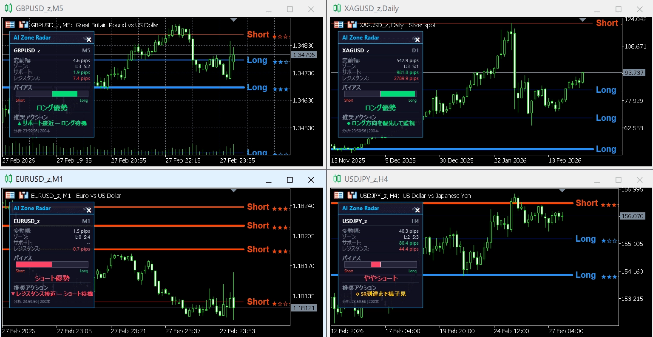Viewport: 653px width, 337px height.
Task: Click the レジスタンス接近 — ショート待機 recommendation
Action: click(x=52, y=294)
